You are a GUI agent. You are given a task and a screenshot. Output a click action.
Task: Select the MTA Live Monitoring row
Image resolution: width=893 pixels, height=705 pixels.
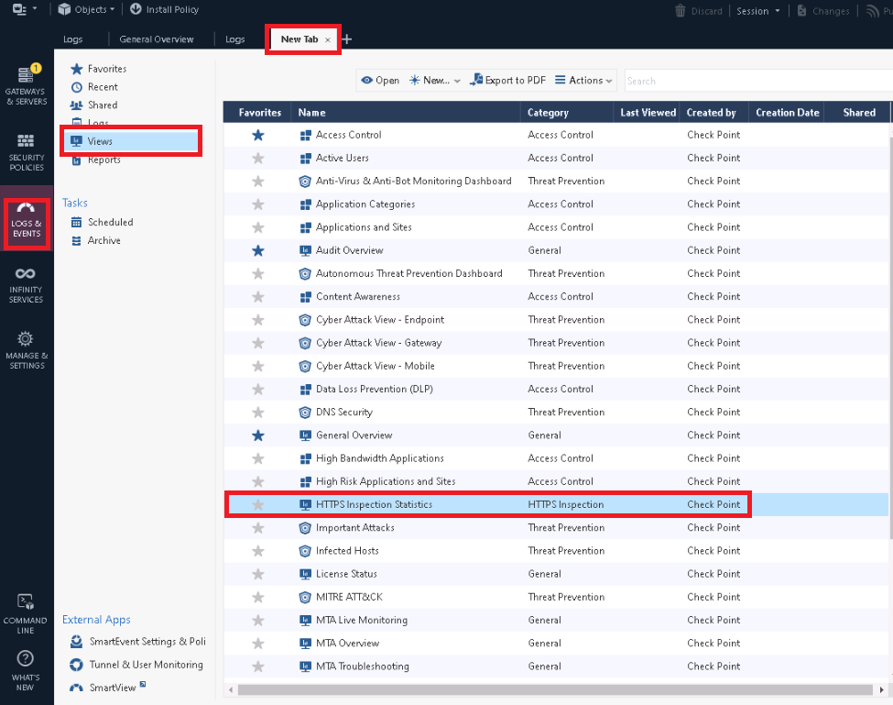tap(556, 620)
